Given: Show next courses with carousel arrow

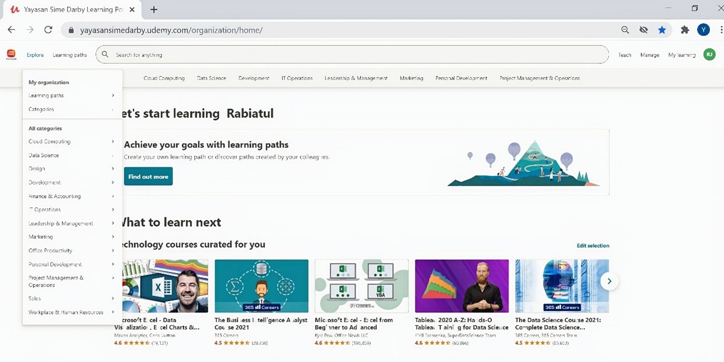Looking at the screenshot, I should click(609, 281).
